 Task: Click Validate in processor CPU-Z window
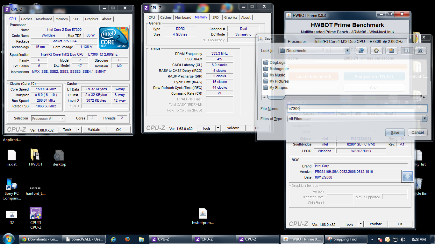(94, 130)
